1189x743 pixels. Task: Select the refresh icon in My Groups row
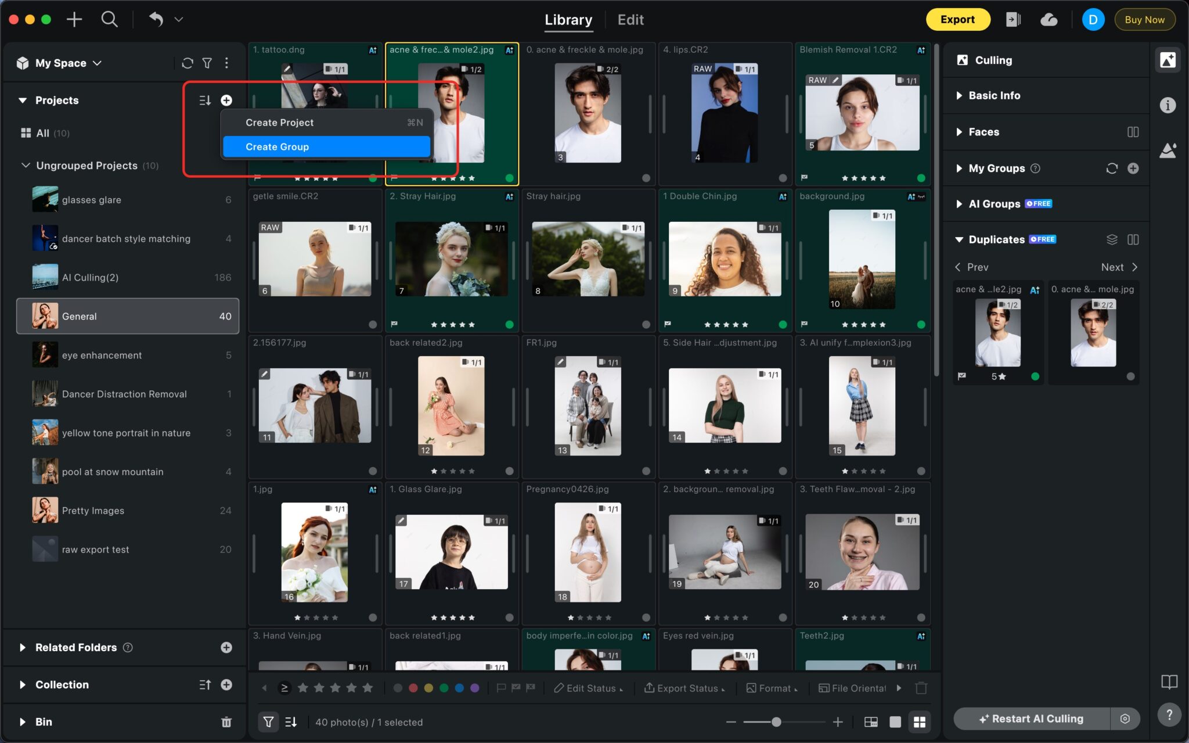[1111, 168]
